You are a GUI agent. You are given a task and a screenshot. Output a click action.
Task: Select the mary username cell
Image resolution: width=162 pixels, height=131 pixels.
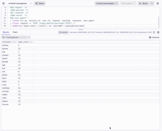click(x=10, y=85)
